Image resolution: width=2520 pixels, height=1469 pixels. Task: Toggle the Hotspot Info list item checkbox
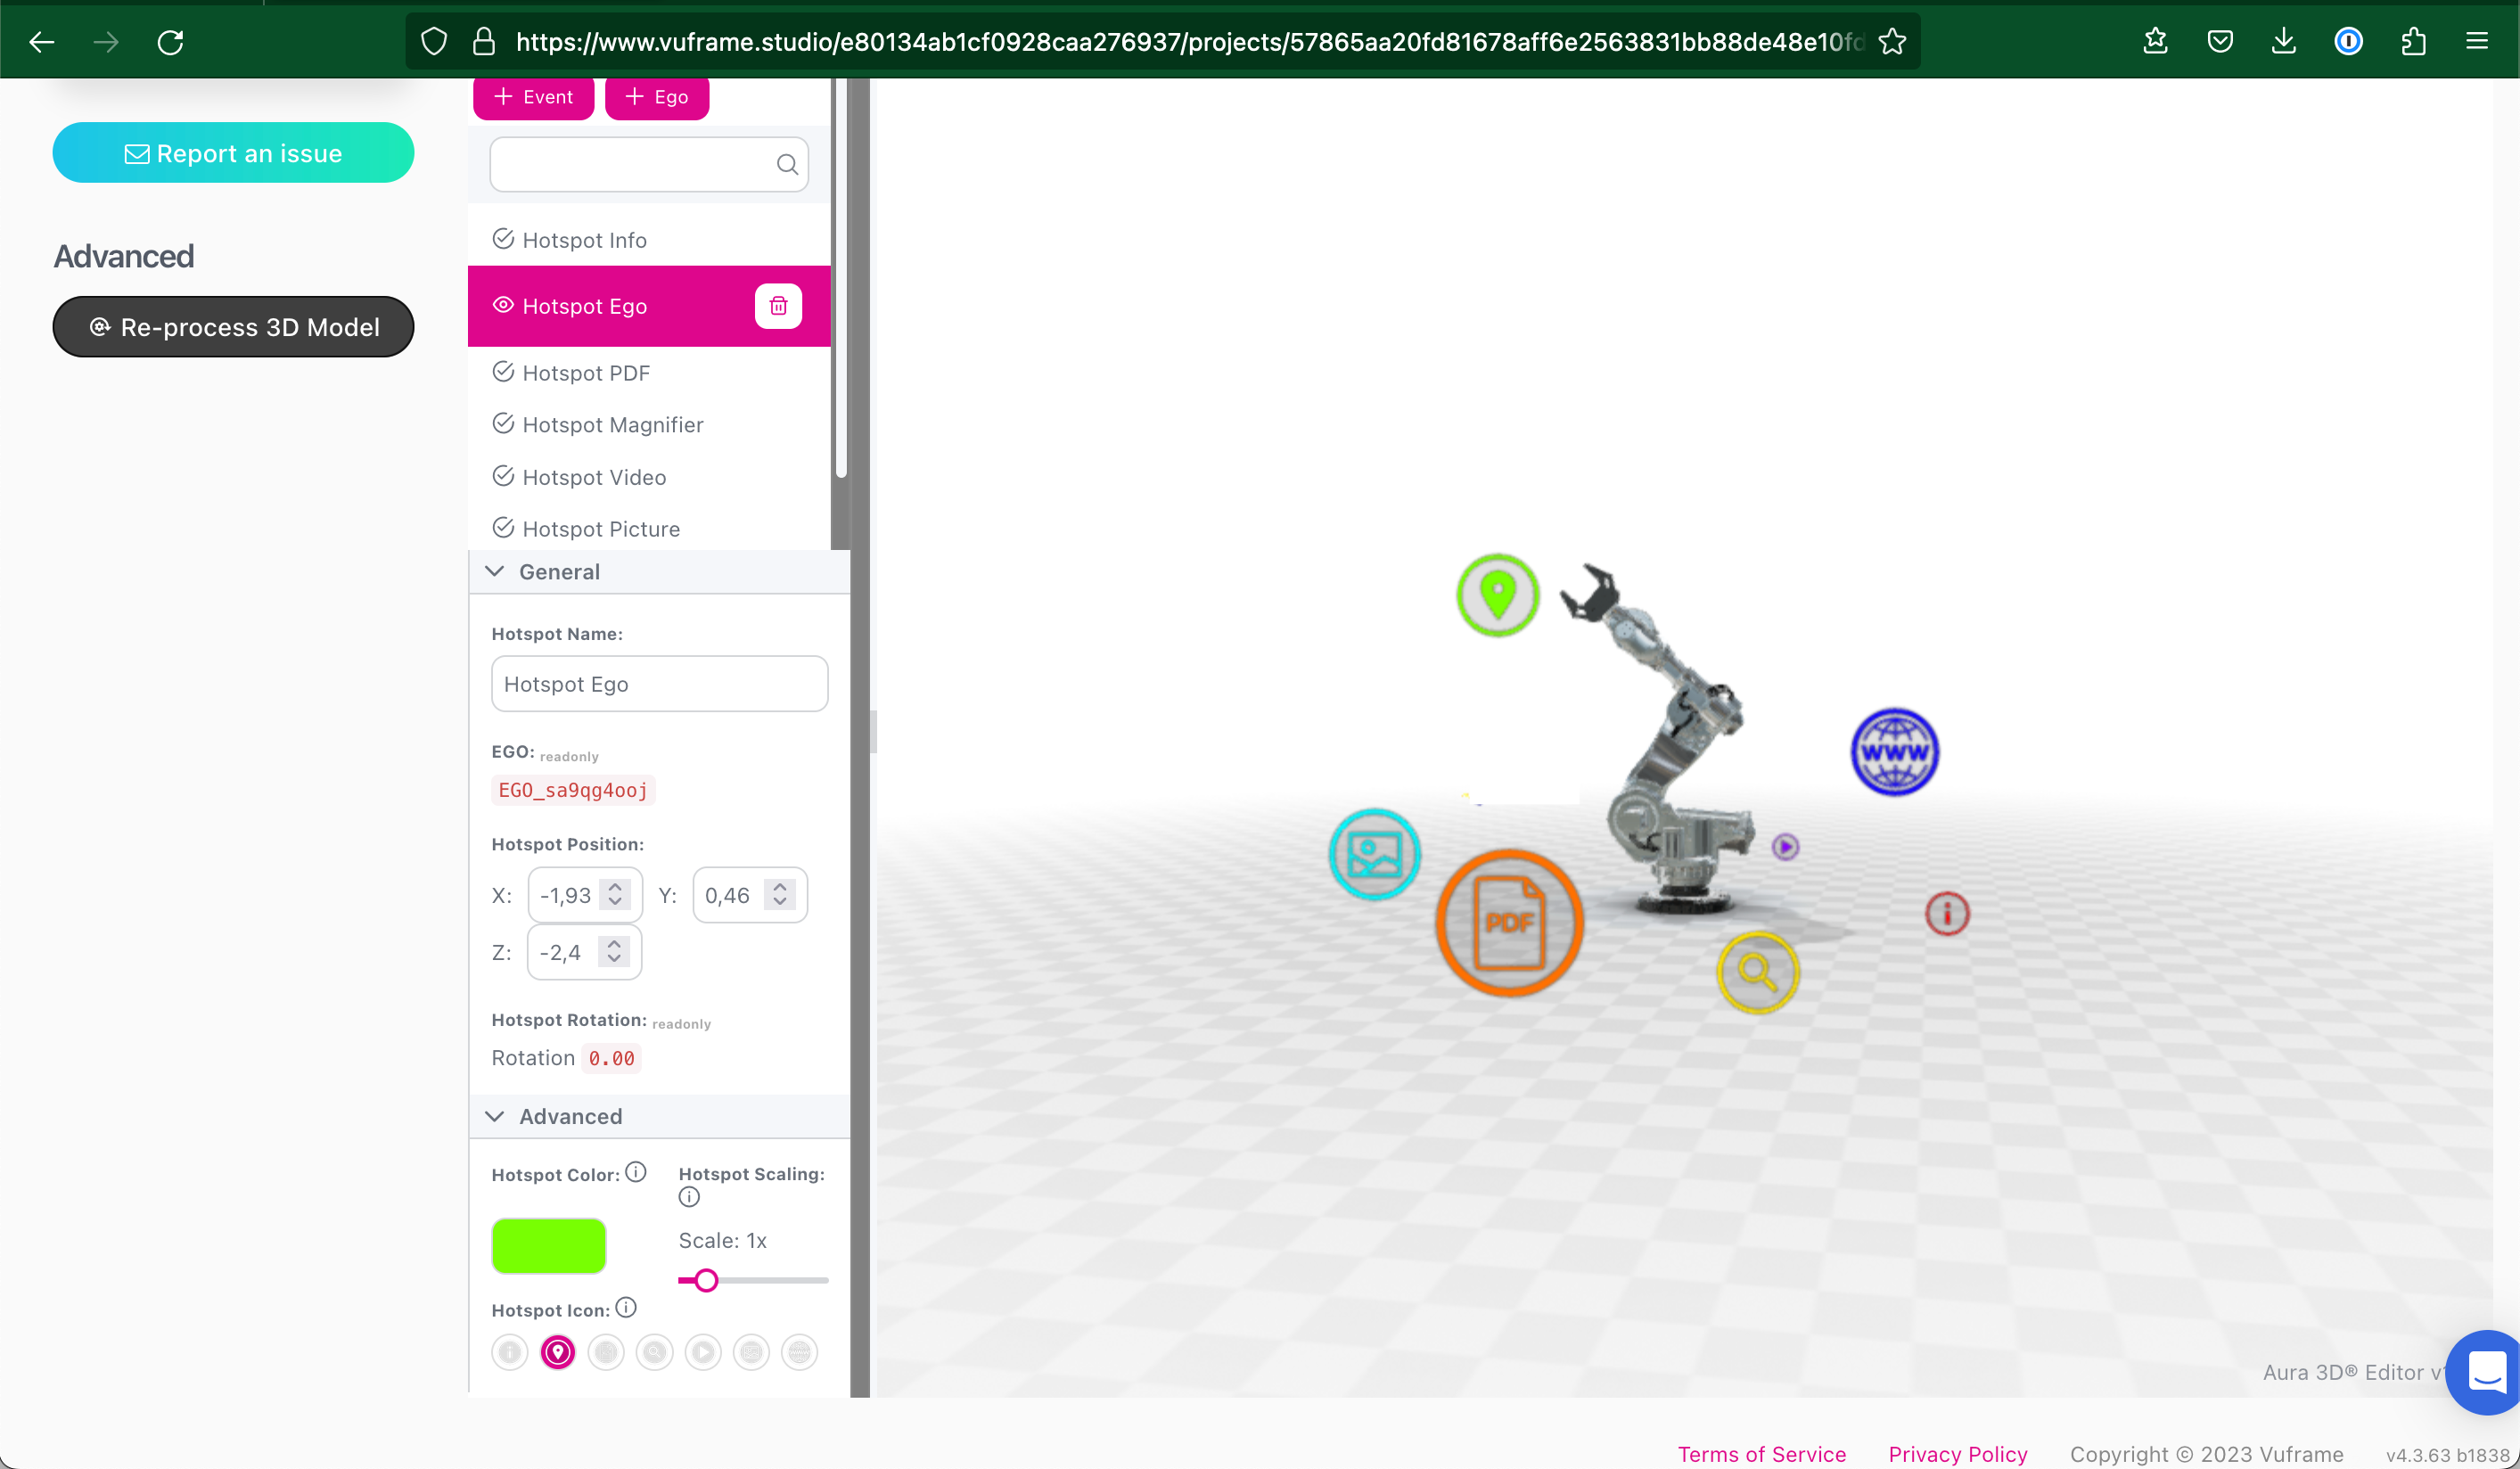[502, 240]
